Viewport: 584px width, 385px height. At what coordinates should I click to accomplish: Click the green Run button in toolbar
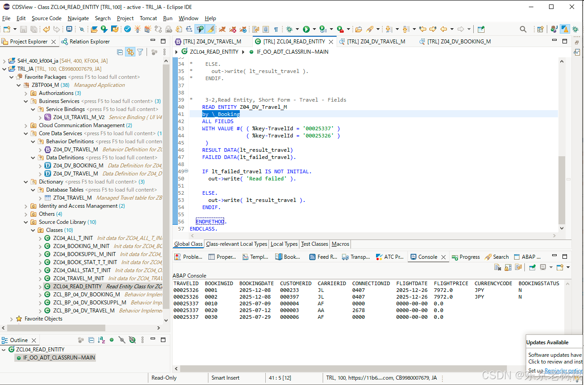click(306, 30)
